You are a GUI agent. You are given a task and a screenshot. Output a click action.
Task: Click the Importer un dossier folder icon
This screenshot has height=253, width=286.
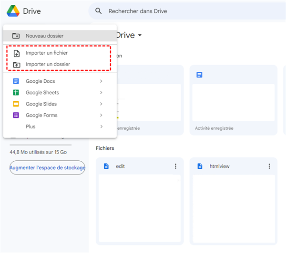pos(16,64)
